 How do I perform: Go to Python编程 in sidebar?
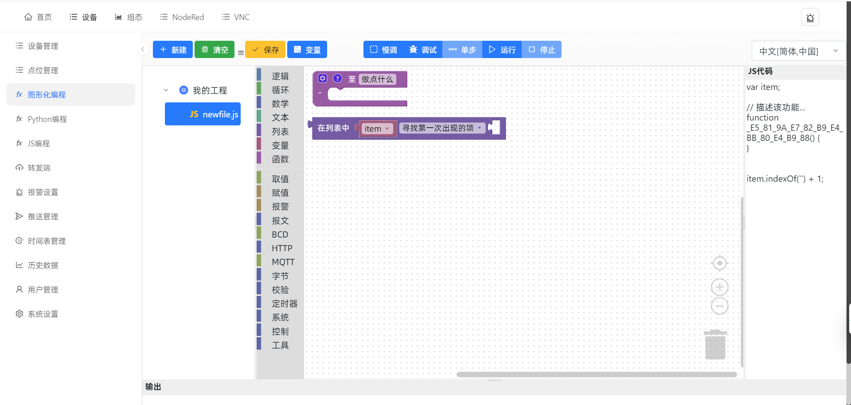47,119
